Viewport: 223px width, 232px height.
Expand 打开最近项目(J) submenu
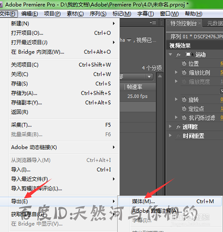coord(64,43)
